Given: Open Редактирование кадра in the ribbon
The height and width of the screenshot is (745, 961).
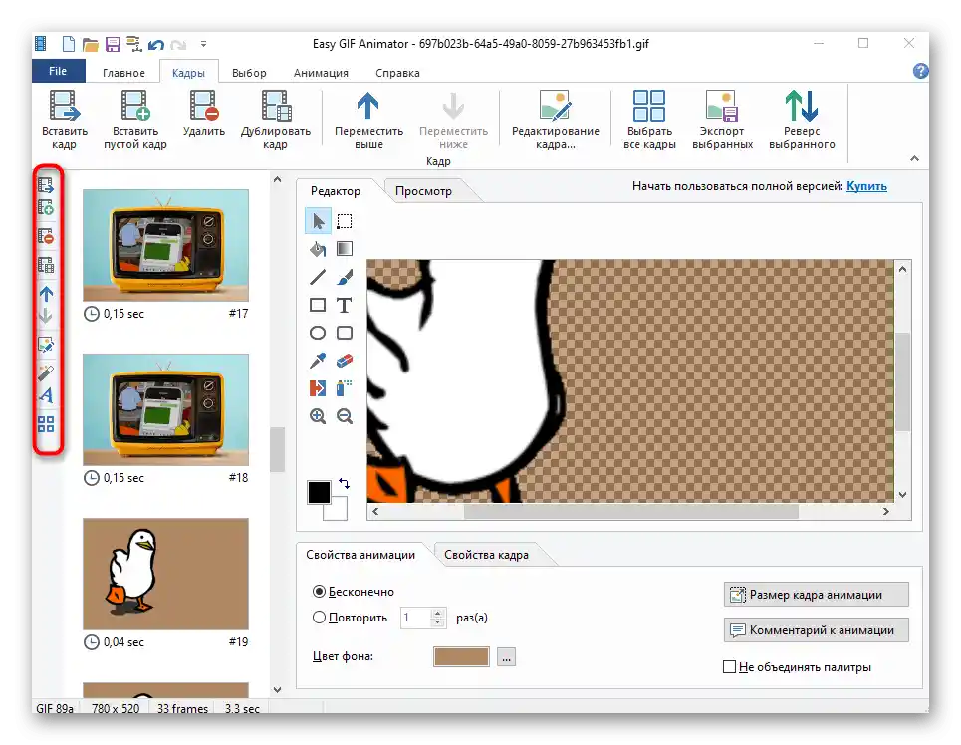Looking at the screenshot, I should [556, 121].
